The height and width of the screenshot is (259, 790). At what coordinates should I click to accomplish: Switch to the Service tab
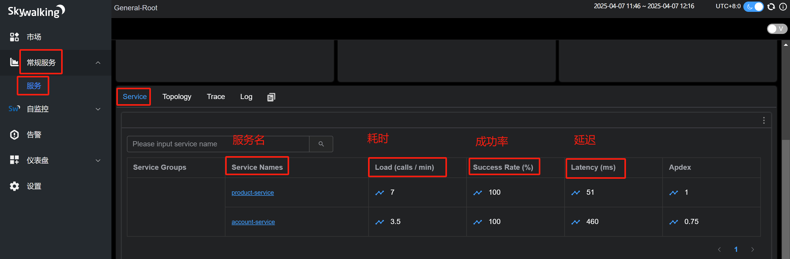[135, 97]
